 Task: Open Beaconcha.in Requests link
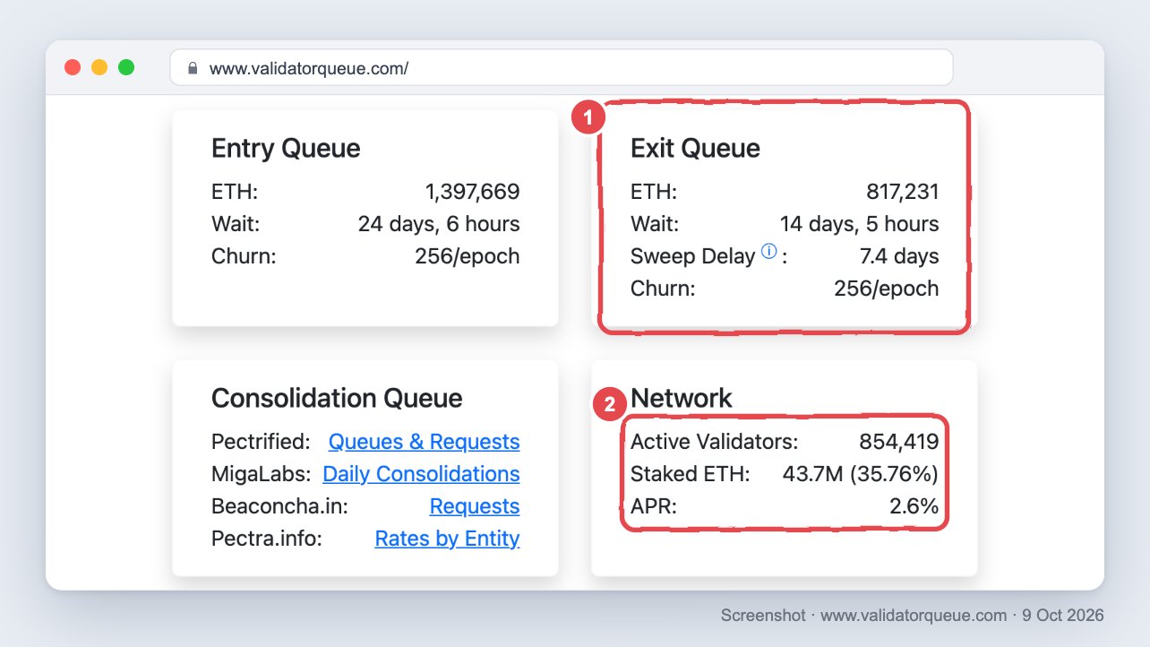[475, 506]
